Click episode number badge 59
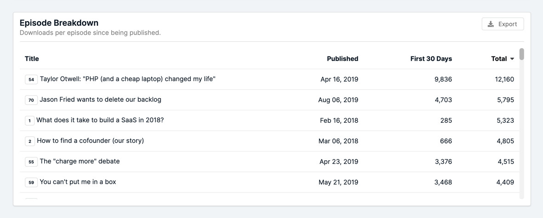Screen dimensions: 543x218 point(31,182)
